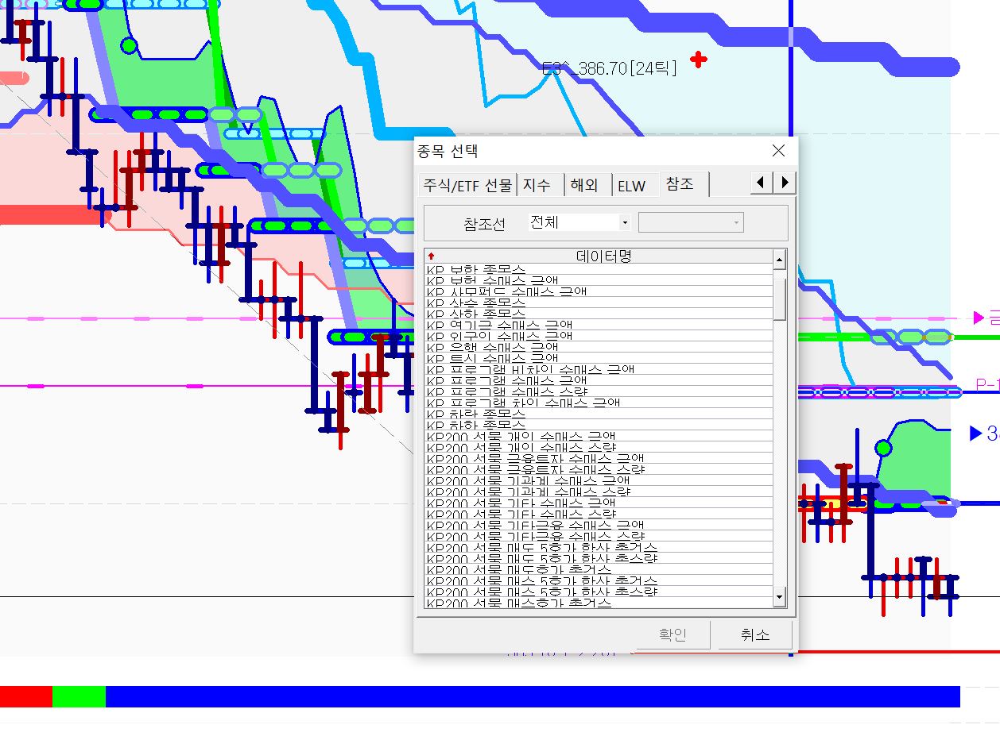Click the red plus marker on chart

tap(698, 60)
